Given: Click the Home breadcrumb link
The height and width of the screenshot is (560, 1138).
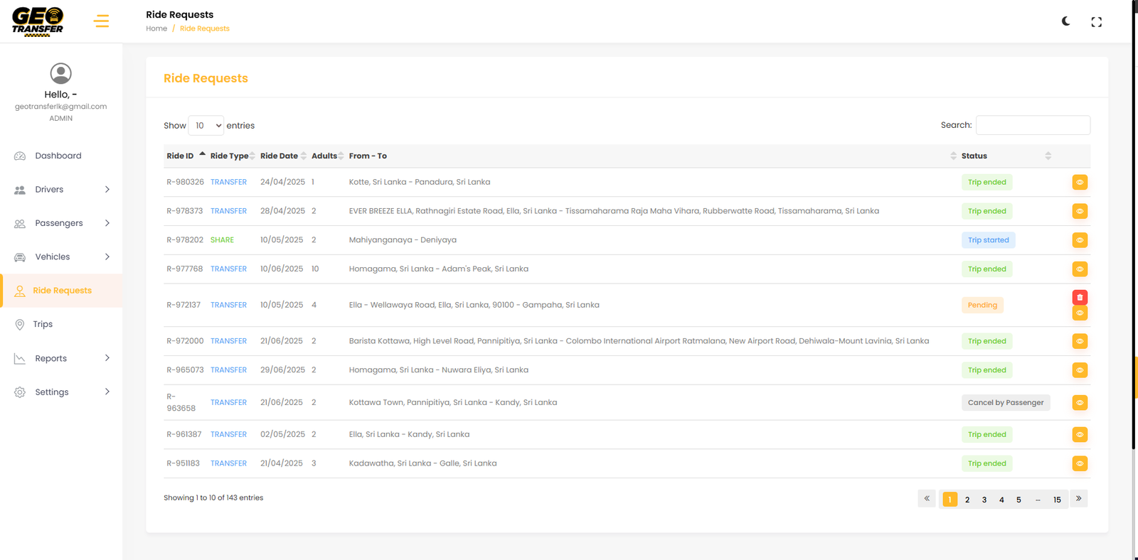Looking at the screenshot, I should pyautogui.click(x=156, y=28).
